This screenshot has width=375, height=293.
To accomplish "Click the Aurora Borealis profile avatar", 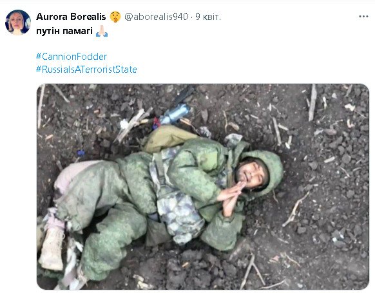I will [18, 23].
